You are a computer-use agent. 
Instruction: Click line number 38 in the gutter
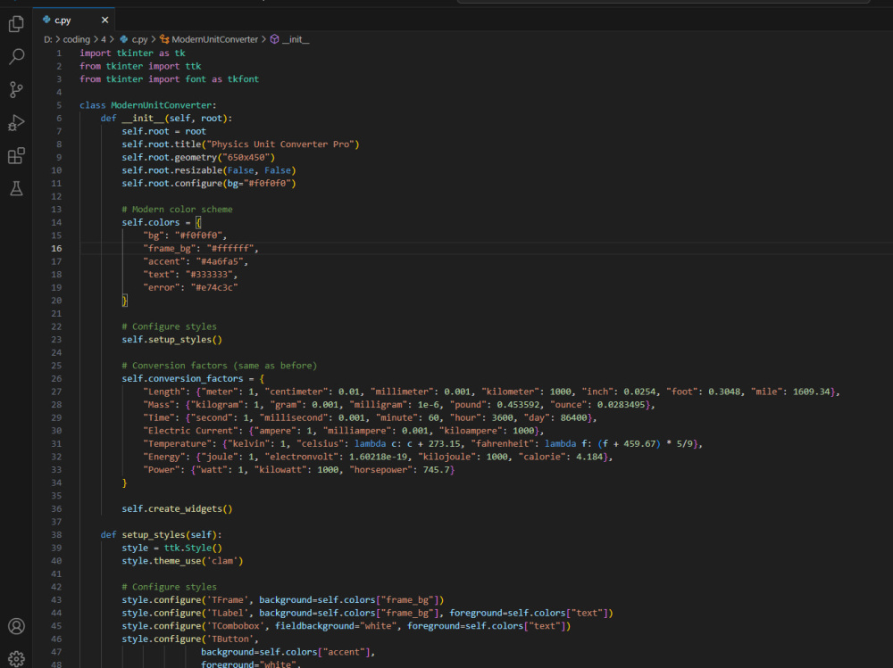56,534
